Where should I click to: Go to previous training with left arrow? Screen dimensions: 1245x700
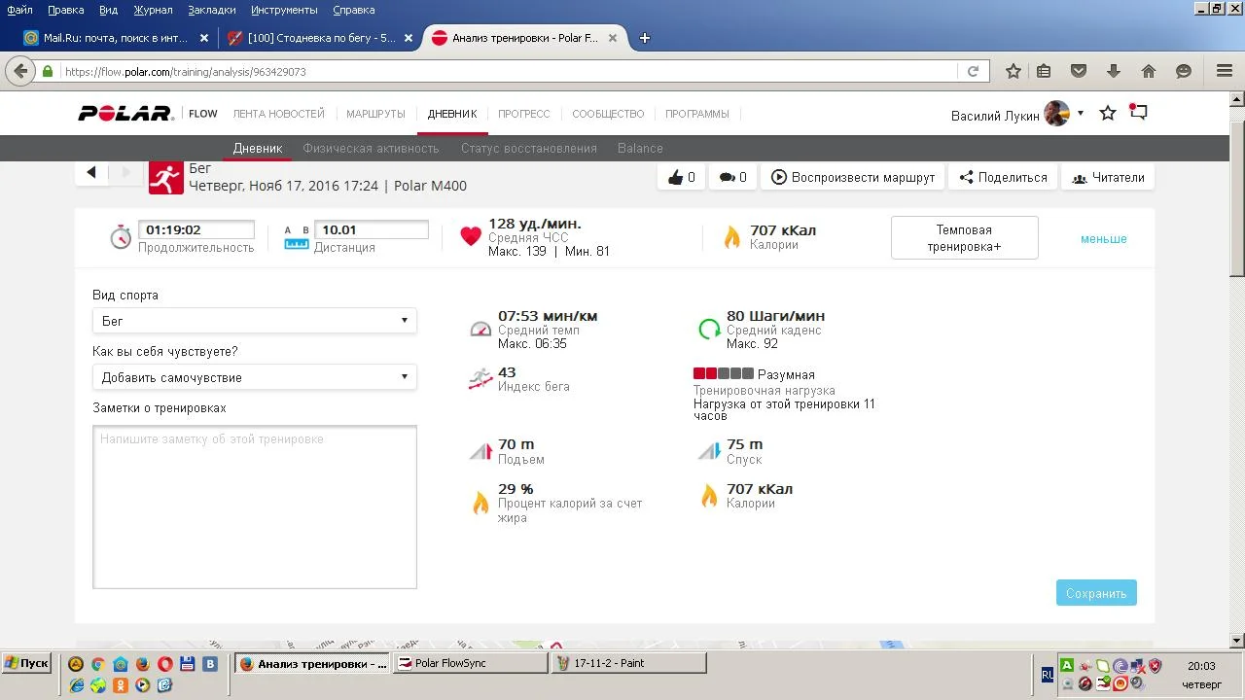[x=91, y=172]
